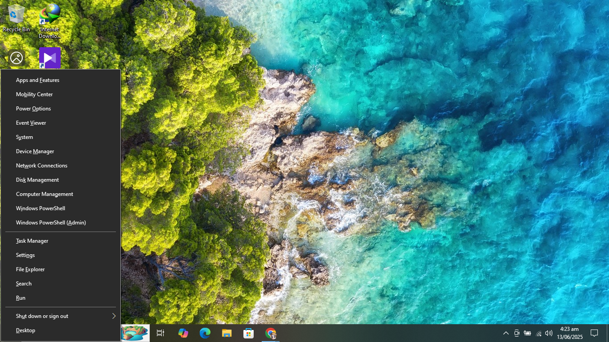609x342 pixels.
Task: Launch Microsoft Edge from the taskbar
Action: point(205,333)
